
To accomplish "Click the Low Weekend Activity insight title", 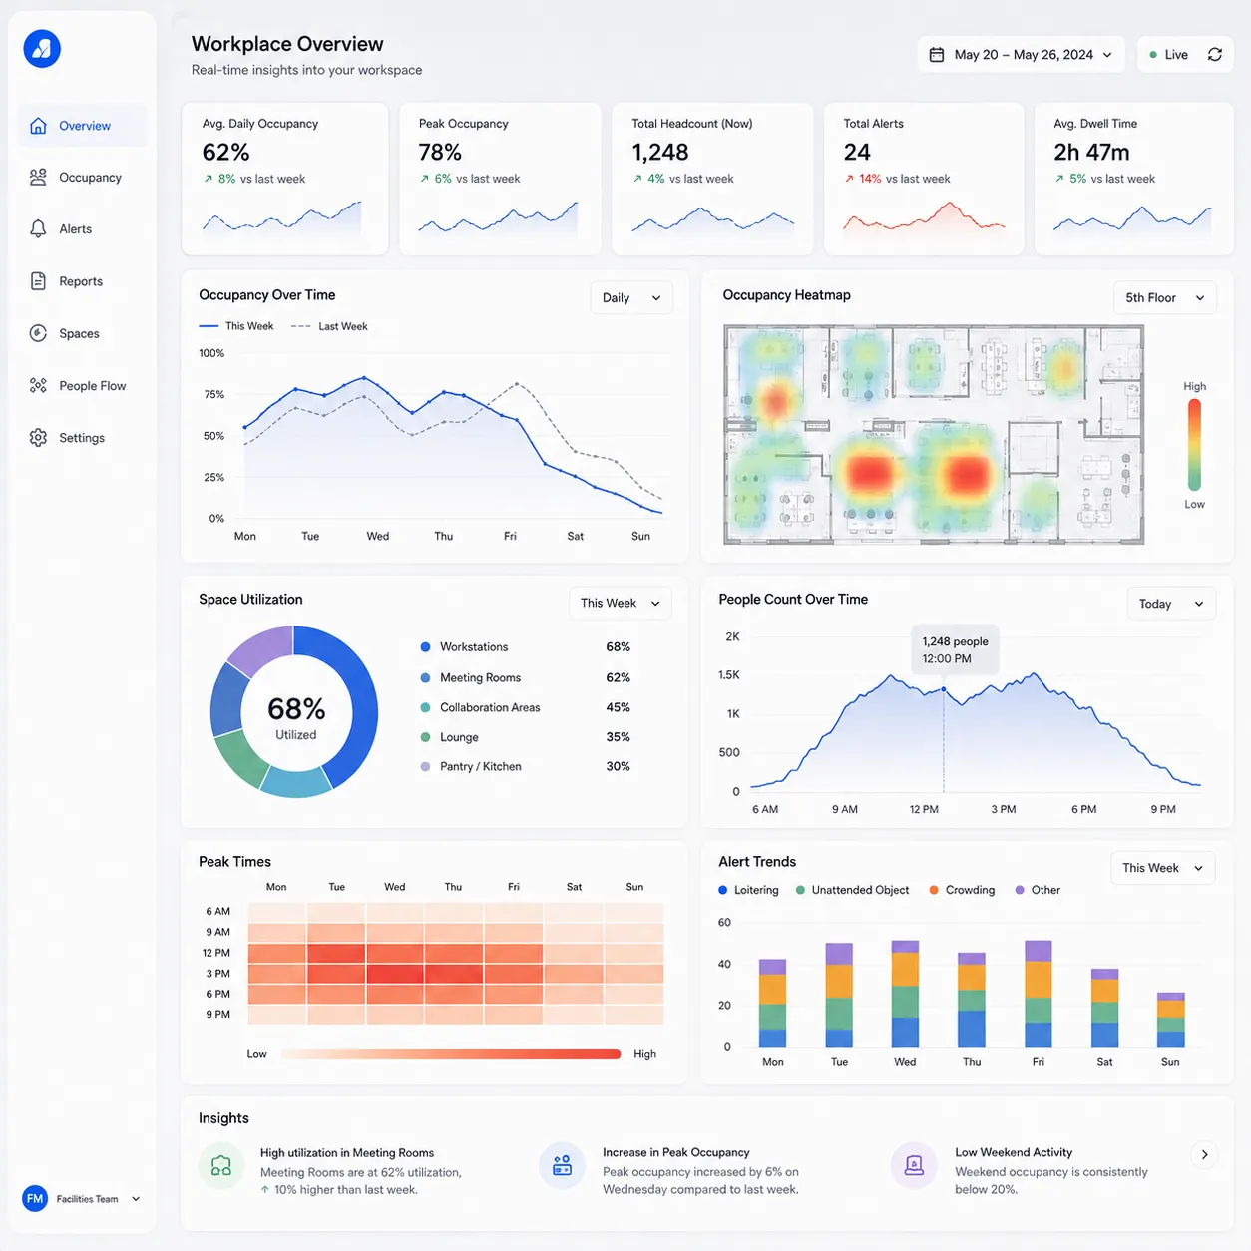I will click(1014, 1152).
